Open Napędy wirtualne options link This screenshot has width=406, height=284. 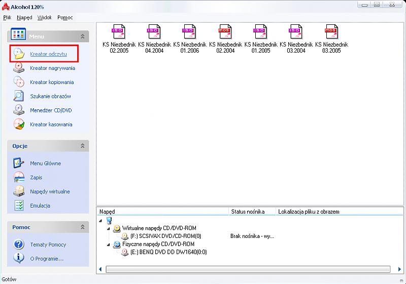(50, 191)
